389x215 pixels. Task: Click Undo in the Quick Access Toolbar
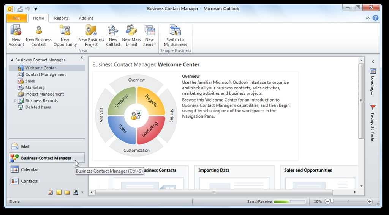click(x=27, y=9)
